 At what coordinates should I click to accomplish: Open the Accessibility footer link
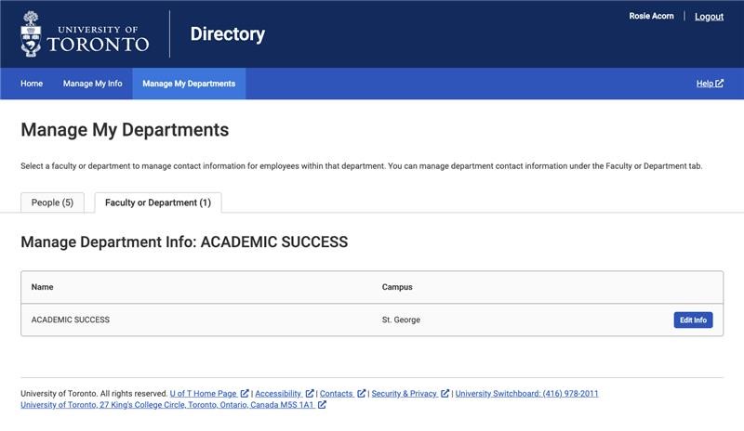tap(278, 394)
